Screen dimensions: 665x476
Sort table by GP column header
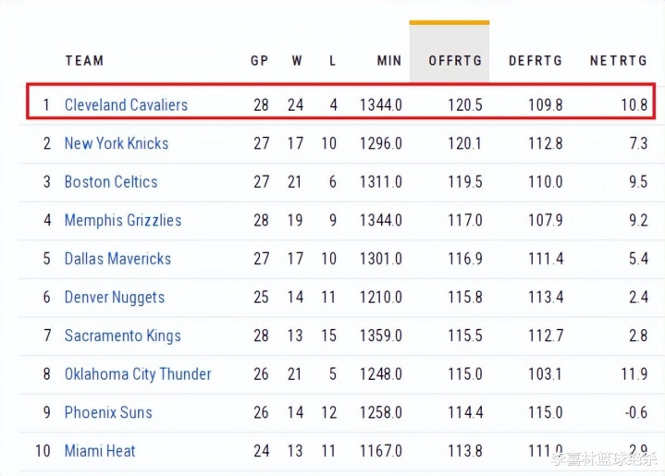pos(260,61)
